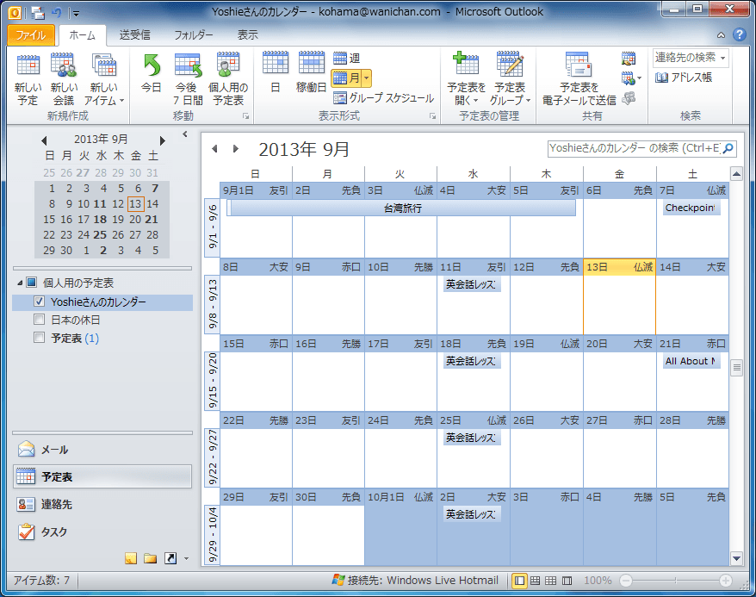Click the zoom slider handle
756x597 pixels.
(x=675, y=580)
